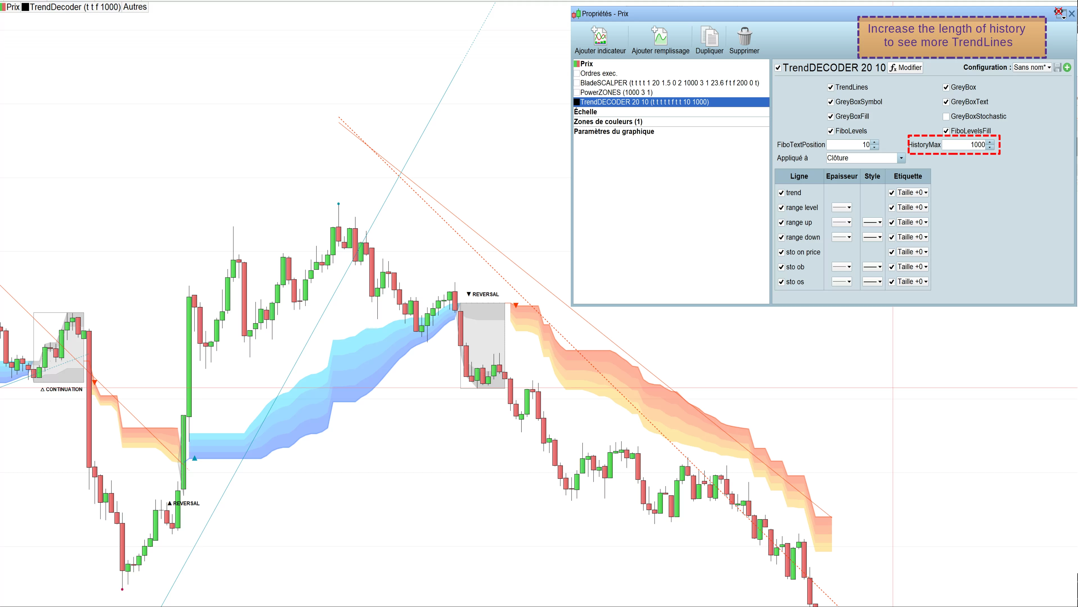Toggle the range up line checkbox
Image resolution: width=1078 pixels, height=607 pixels.
pos(781,223)
